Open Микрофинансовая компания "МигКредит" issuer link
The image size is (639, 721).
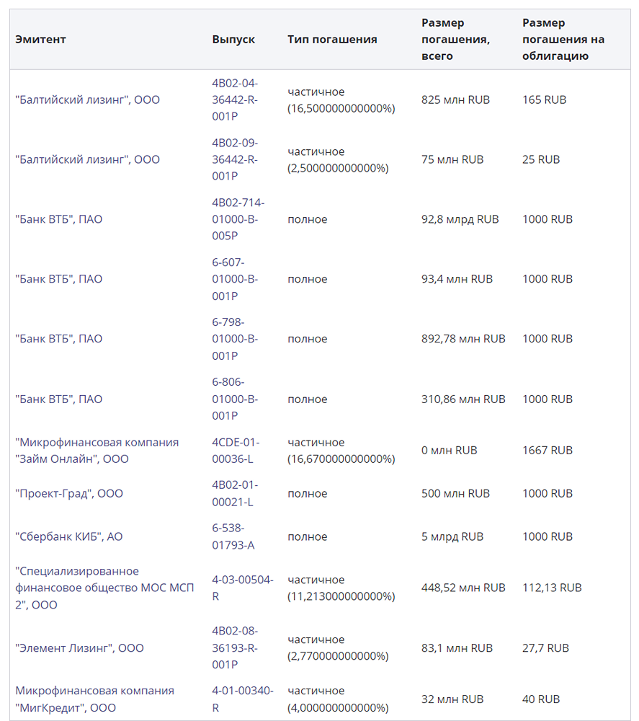click(94, 699)
